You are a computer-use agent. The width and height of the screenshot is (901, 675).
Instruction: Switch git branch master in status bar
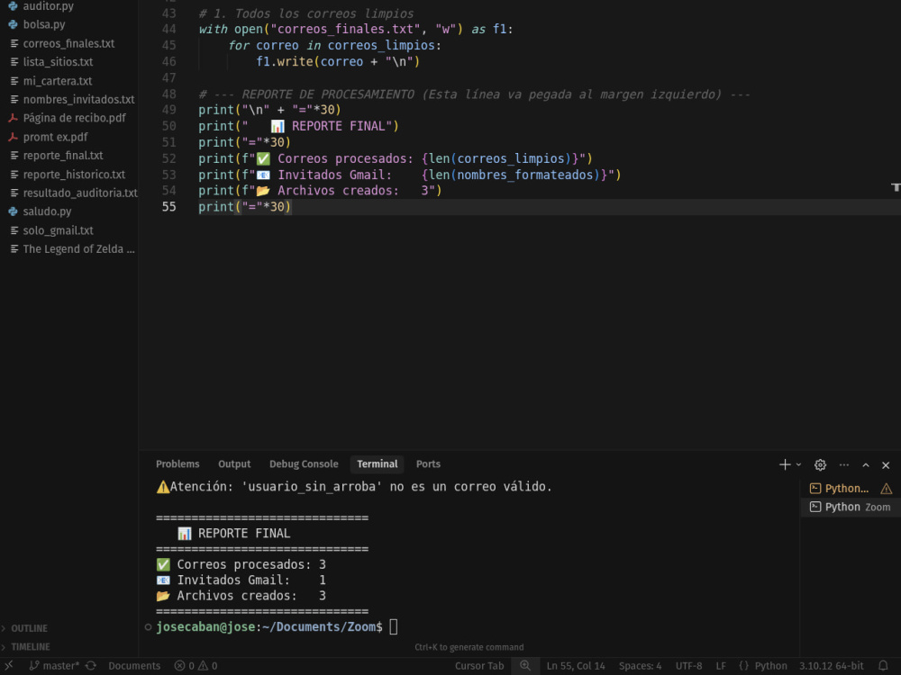click(x=55, y=666)
